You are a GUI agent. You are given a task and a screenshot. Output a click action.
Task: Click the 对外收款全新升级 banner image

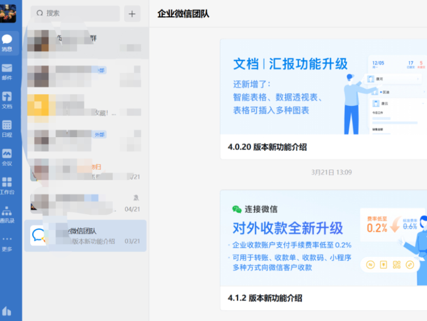[x=323, y=238]
